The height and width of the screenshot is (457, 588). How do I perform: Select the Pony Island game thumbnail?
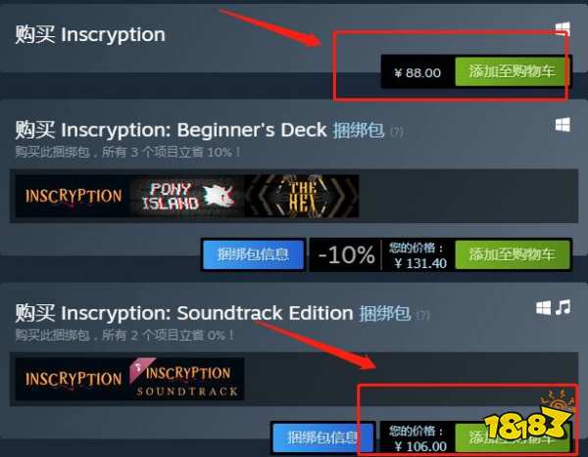pos(187,196)
